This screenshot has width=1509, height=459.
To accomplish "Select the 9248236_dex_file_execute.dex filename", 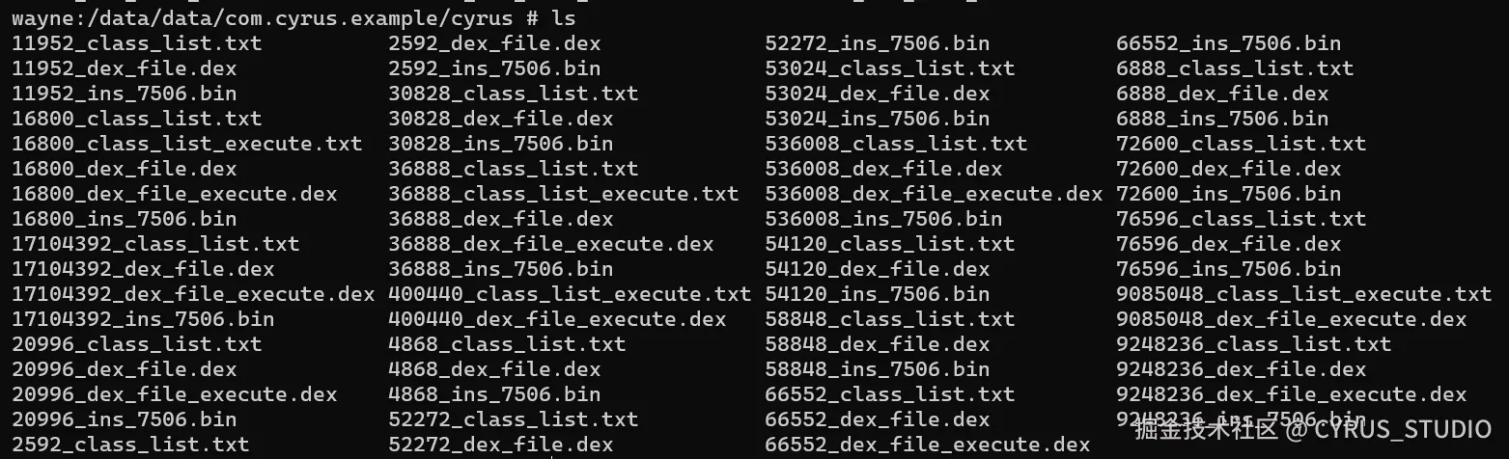I will tap(1291, 394).
